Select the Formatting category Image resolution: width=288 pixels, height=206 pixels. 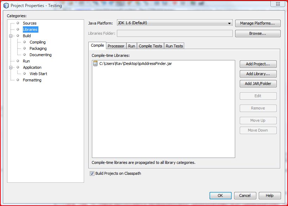pyautogui.click(x=32, y=80)
